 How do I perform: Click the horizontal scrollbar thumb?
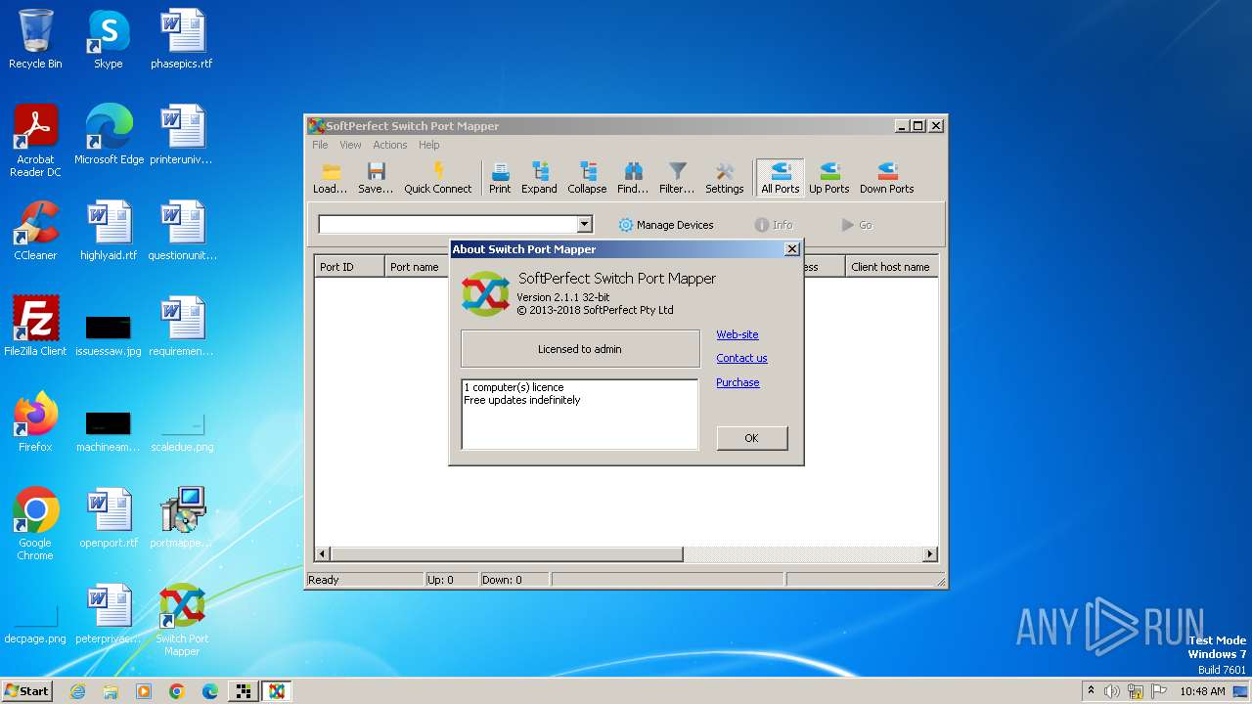[x=506, y=554]
